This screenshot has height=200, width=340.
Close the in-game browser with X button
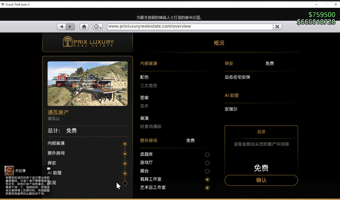click(x=277, y=26)
